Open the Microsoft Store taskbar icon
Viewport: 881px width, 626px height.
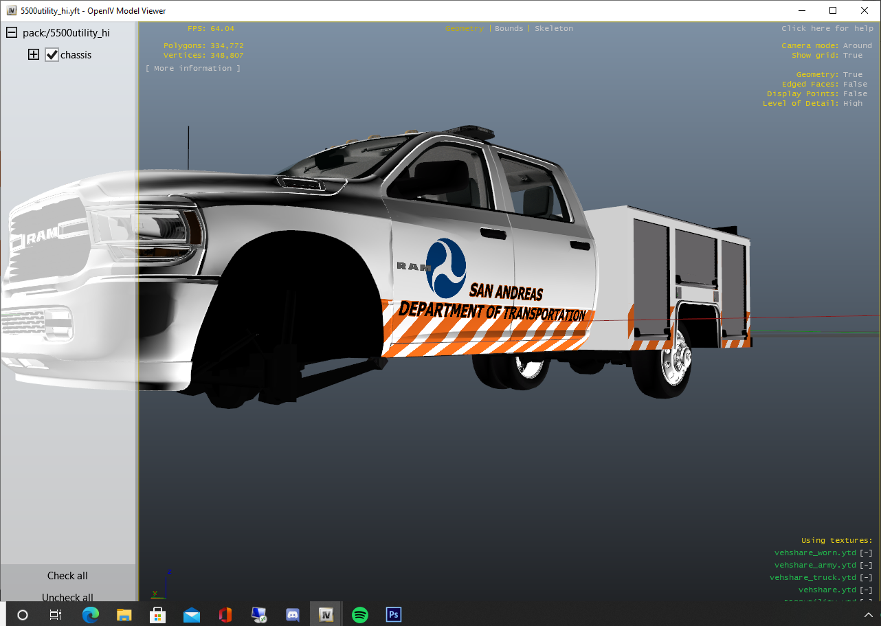tap(158, 614)
